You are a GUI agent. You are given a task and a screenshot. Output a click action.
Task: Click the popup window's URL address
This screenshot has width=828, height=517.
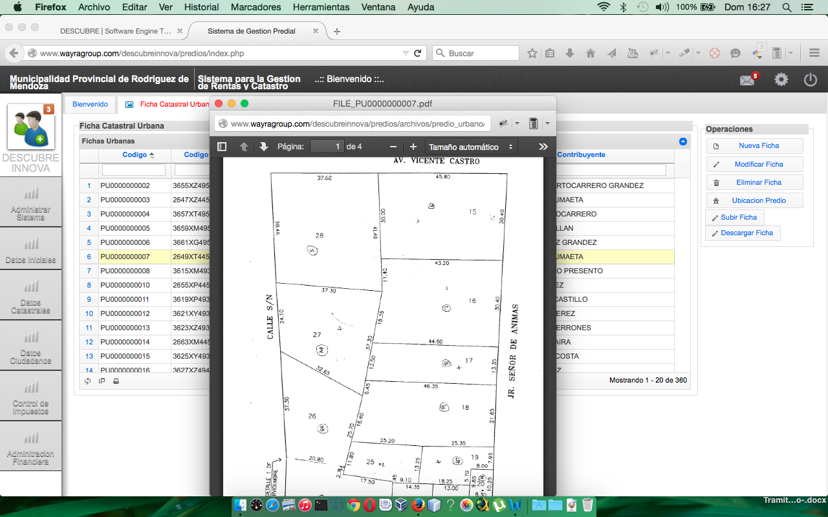pos(358,123)
